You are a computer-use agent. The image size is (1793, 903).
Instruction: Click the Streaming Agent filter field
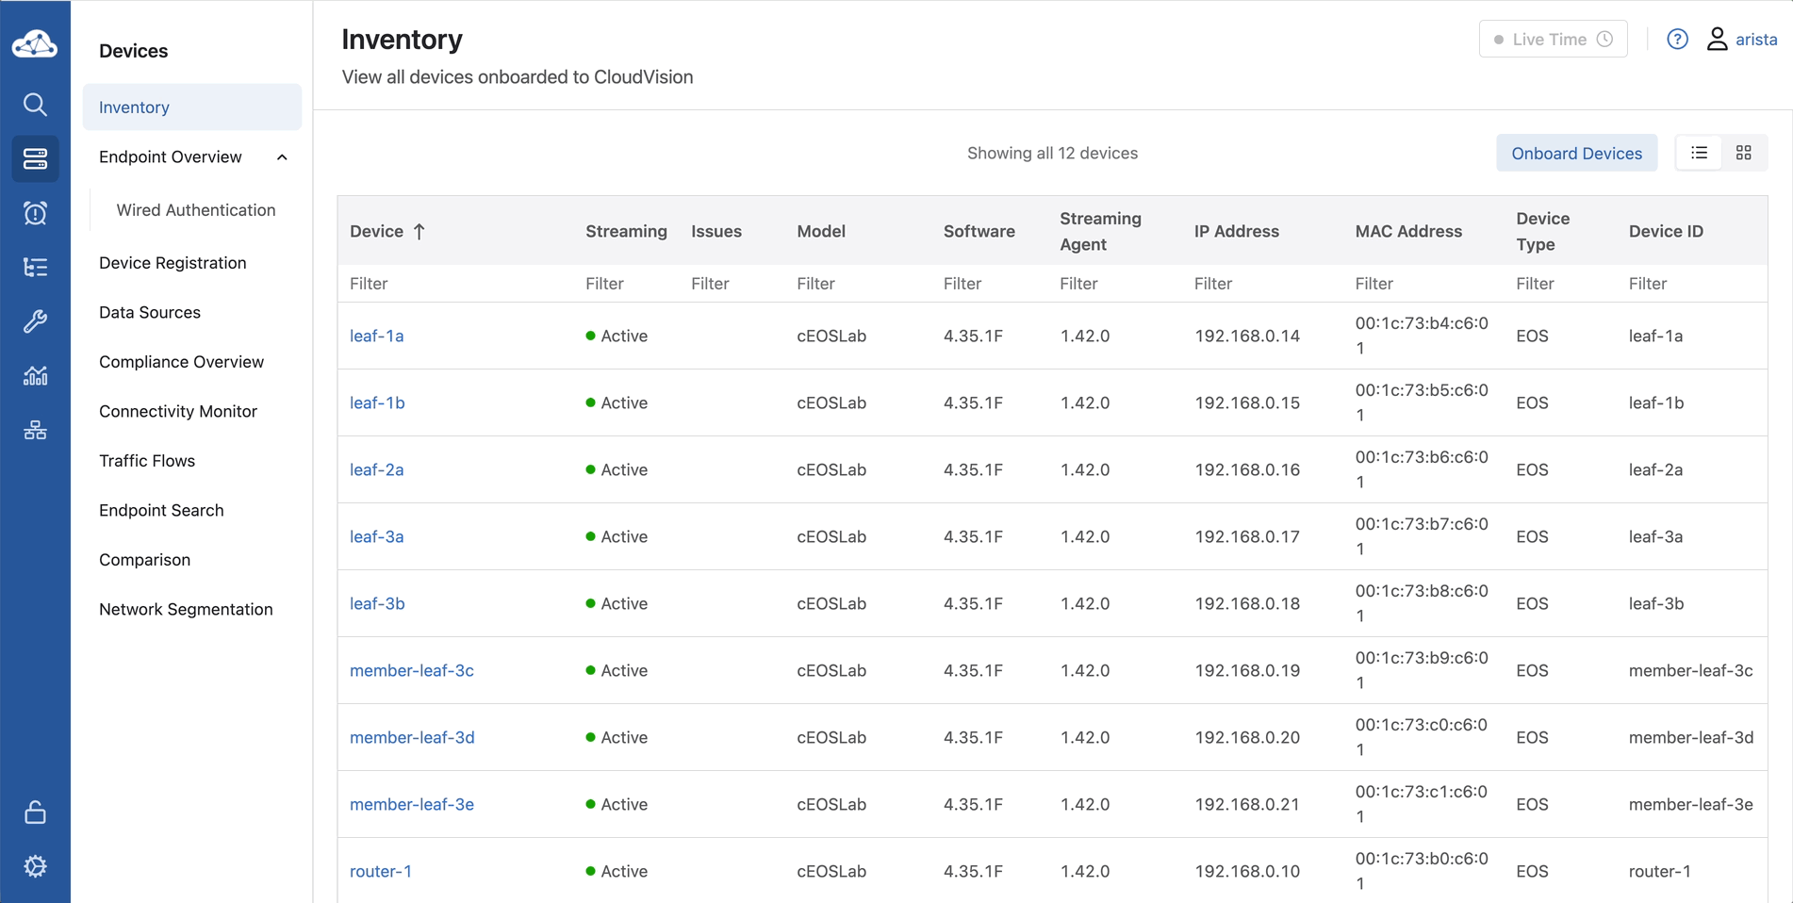(1115, 284)
